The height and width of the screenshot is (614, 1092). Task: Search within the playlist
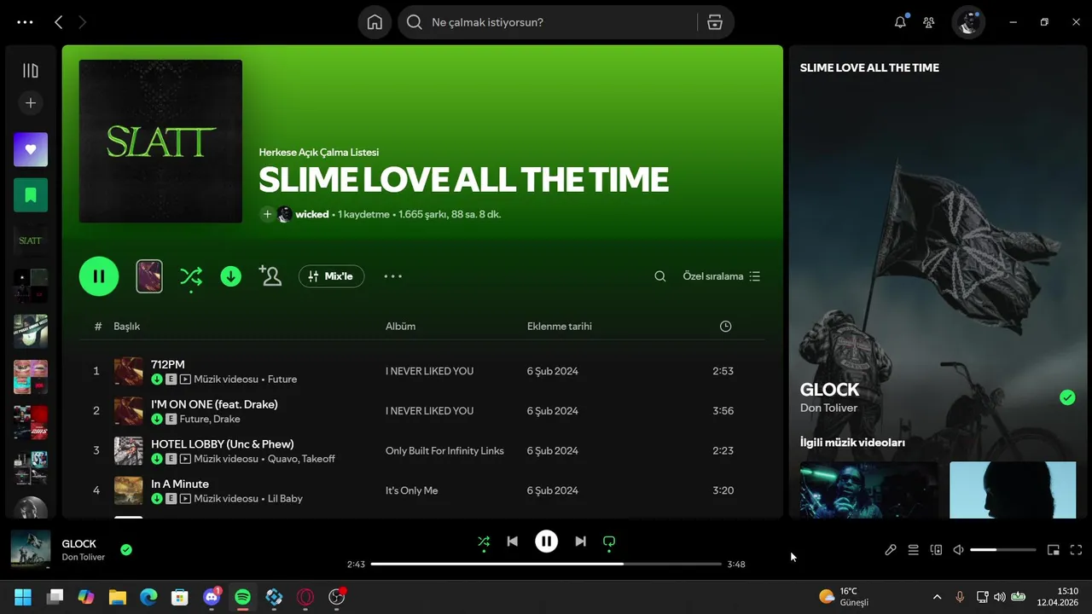660,276
